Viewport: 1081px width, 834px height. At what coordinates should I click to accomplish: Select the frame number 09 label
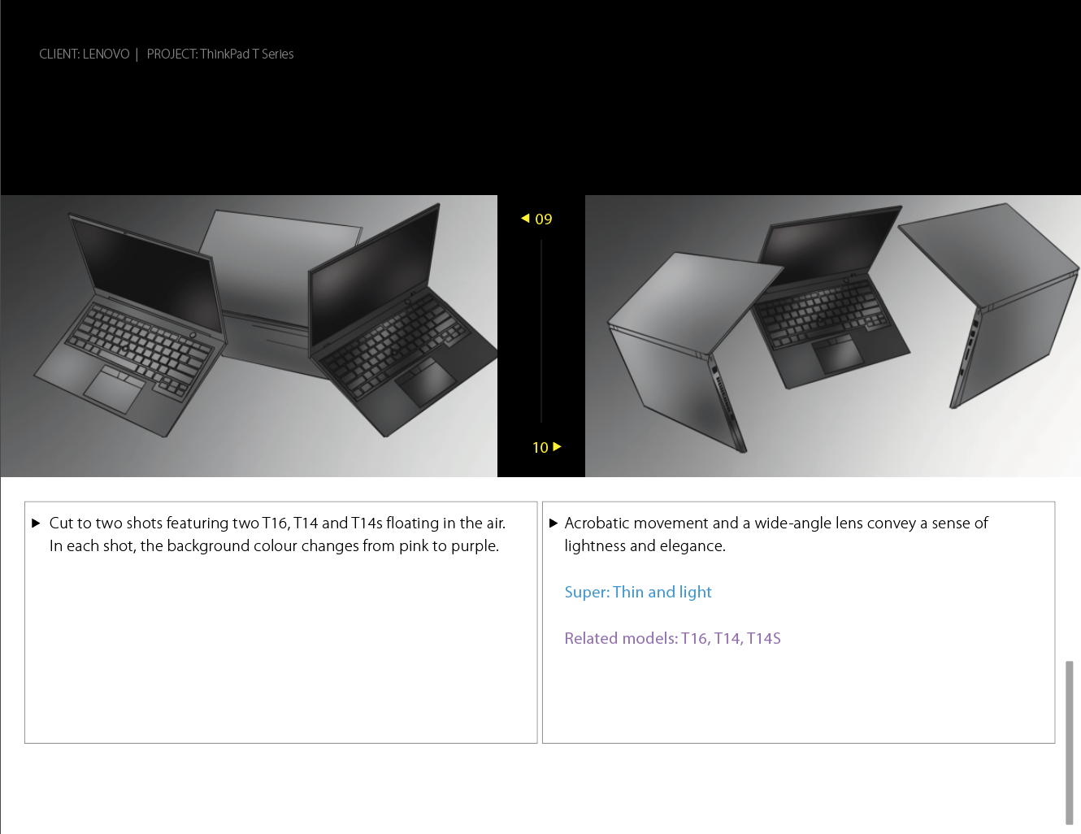click(x=544, y=219)
